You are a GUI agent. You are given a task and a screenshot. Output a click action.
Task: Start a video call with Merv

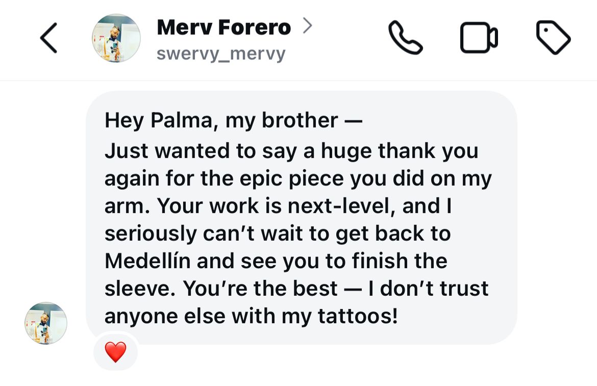click(x=479, y=38)
